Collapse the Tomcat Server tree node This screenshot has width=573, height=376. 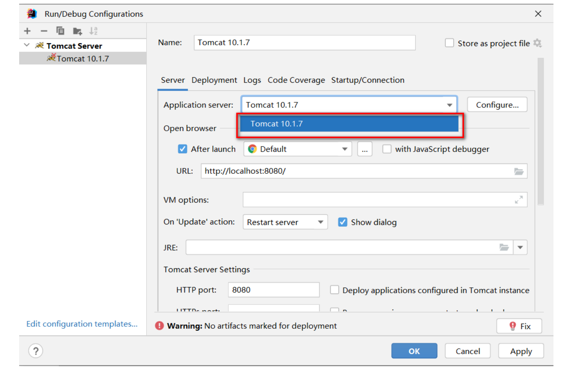point(27,45)
